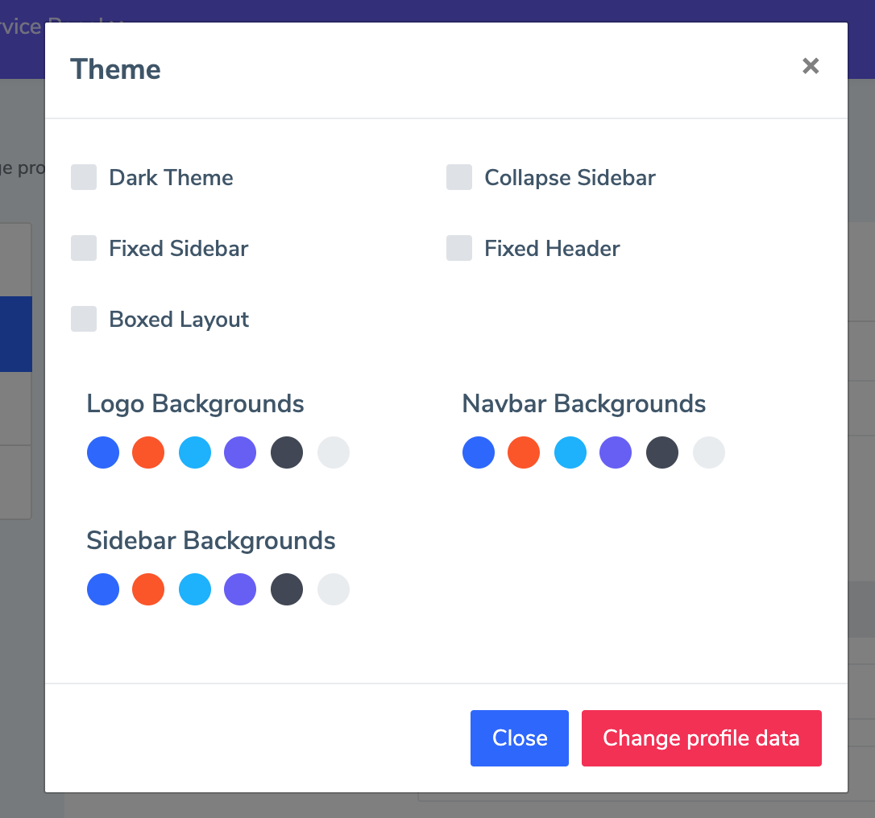875x818 pixels.
Task: Pick purple swatch under Logo Backgrounds
Action: coord(240,452)
